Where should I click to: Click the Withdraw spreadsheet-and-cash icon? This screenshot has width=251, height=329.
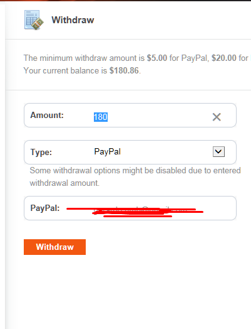(34, 20)
